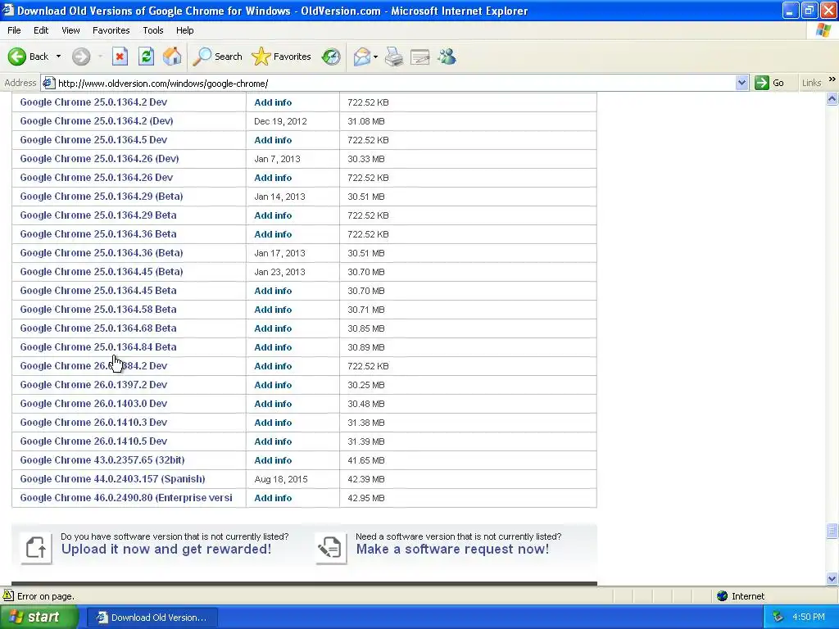Click the Internet zone globe icon

click(x=723, y=596)
